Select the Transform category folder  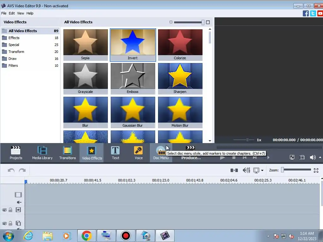(x=30, y=52)
